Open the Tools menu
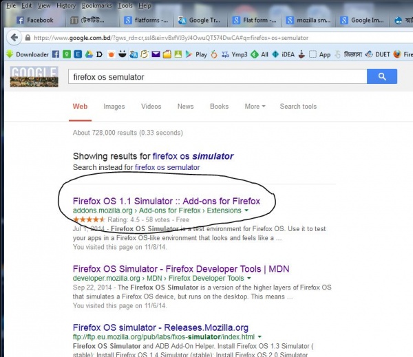 tap(125, 6)
